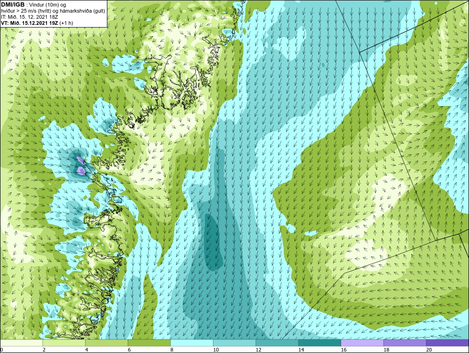Click the legend scale label "8"
Screen dimensions: 469x353
[x=172, y=350]
